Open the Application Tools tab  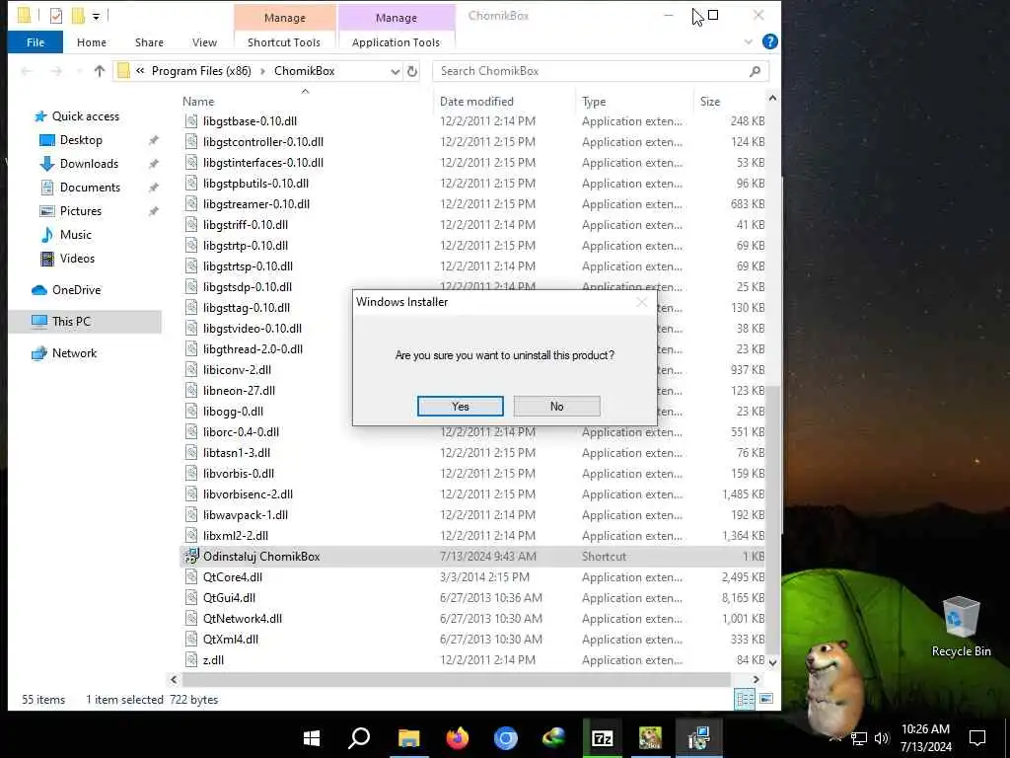click(397, 42)
